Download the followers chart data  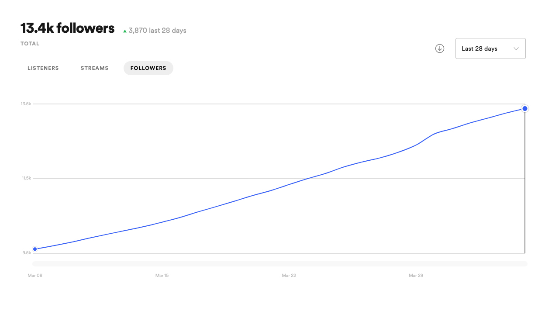440,48
